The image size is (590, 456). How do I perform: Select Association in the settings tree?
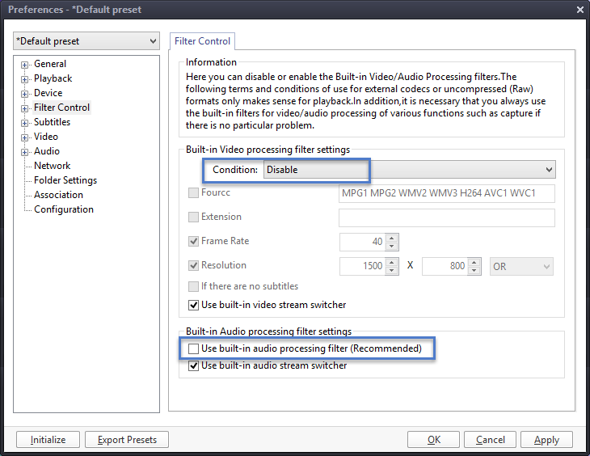point(58,195)
